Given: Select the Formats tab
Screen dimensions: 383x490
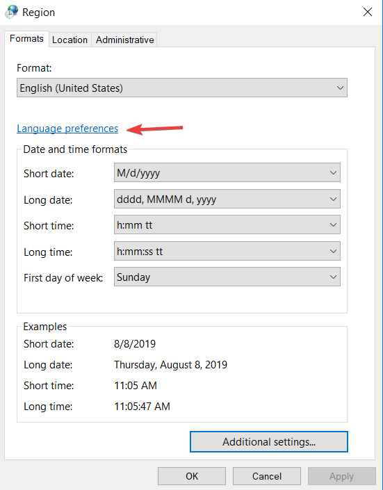Looking at the screenshot, I should tap(26, 38).
